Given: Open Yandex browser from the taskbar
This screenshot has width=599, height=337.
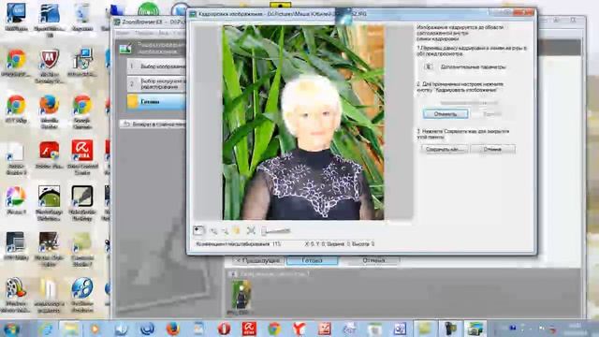Looking at the screenshot, I should point(299,329).
